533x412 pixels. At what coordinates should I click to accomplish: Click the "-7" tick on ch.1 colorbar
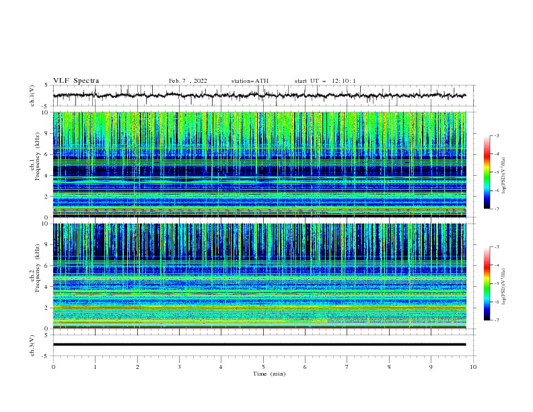click(497, 209)
